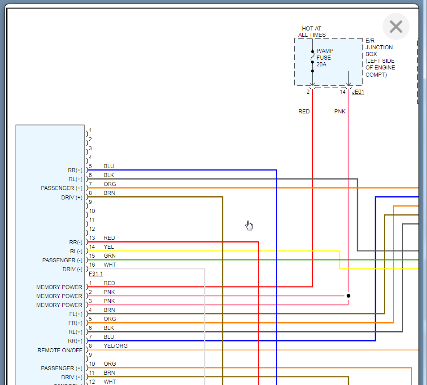Viewport: 427px width, 385px height.
Task: Select the E/R Junction Box dashed component
Action: pos(328,62)
